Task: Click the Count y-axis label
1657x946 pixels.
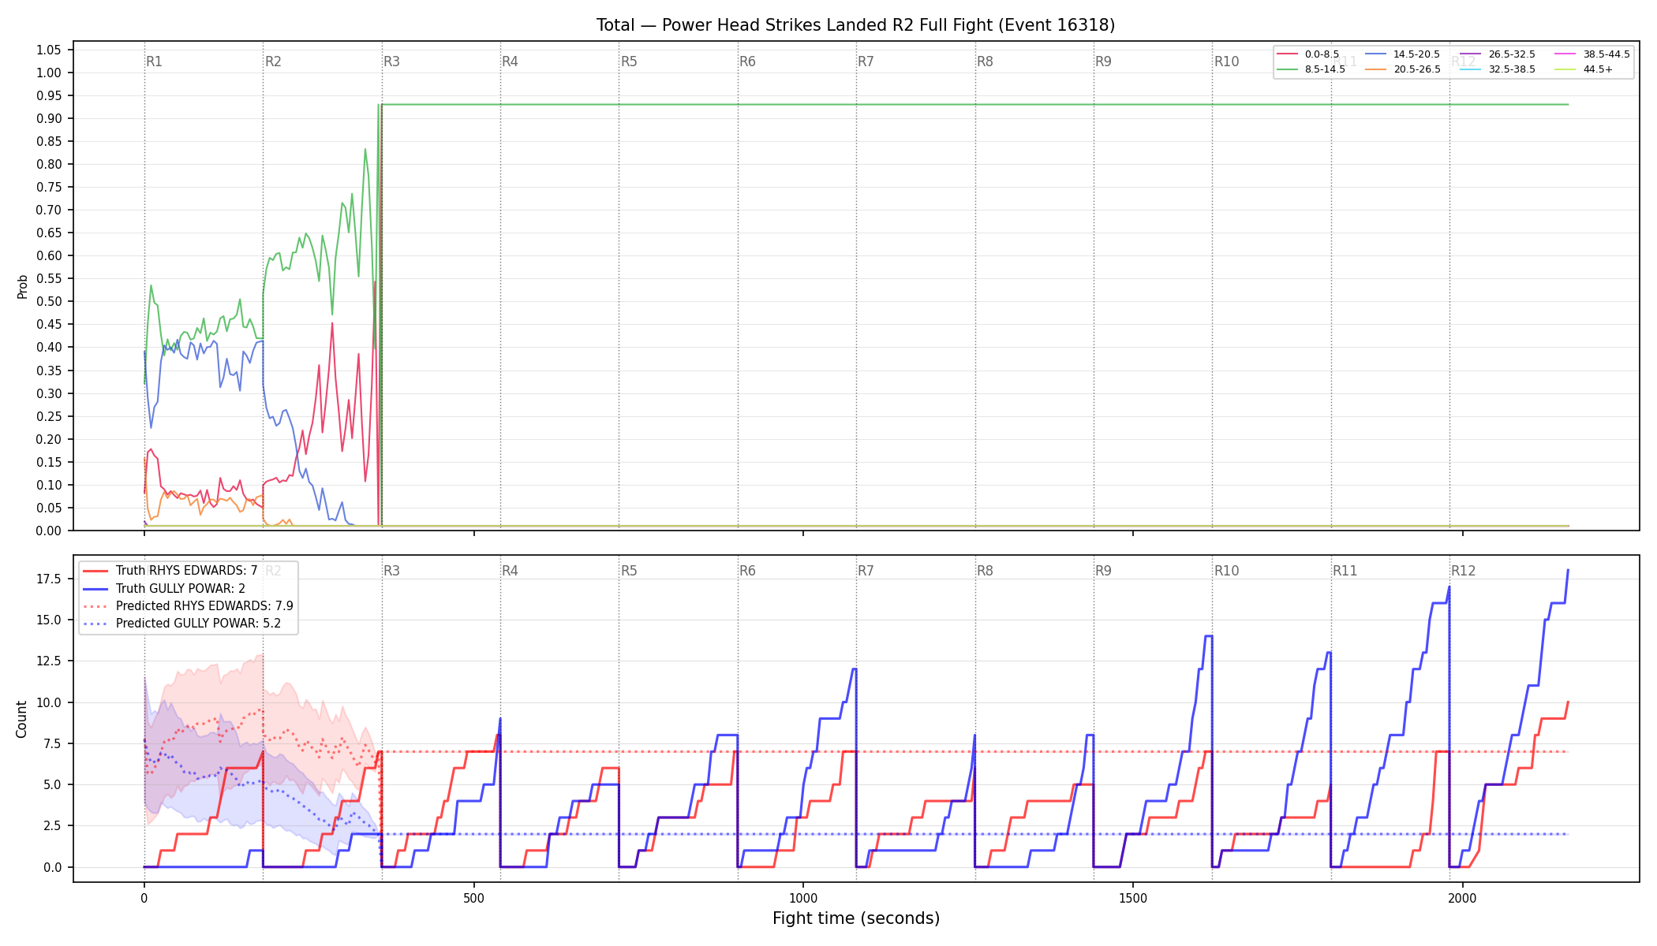Action: pyautogui.click(x=21, y=719)
